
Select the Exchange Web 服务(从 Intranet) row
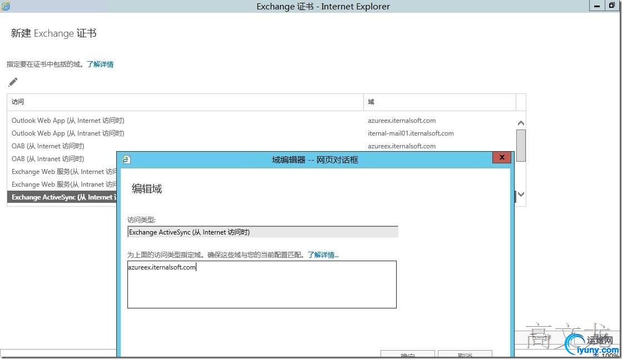pos(62,185)
